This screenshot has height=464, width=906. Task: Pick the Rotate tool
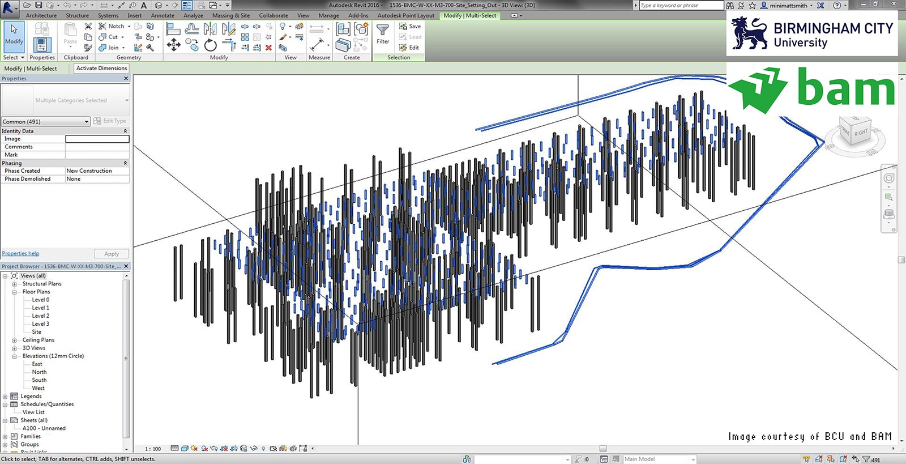tap(210, 44)
